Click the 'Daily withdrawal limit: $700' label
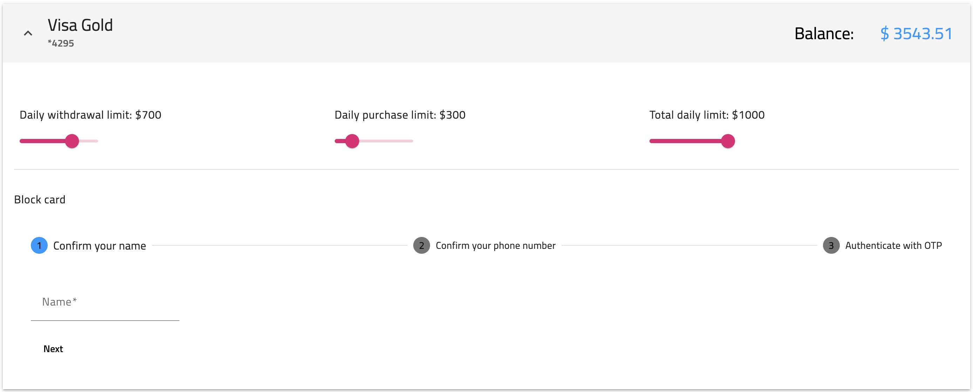 [90, 115]
